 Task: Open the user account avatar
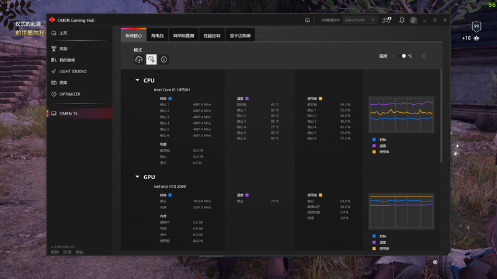click(x=414, y=20)
